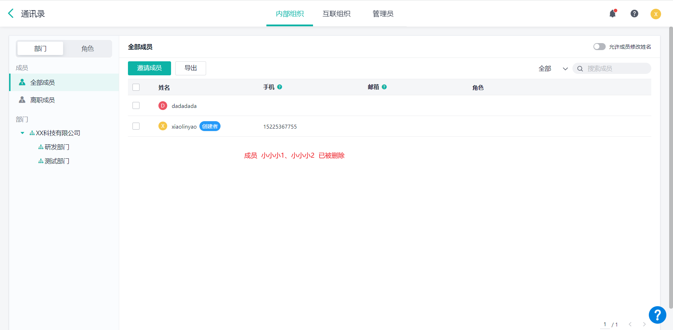
Task: Open the user avatar menu in header
Action: point(655,14)
